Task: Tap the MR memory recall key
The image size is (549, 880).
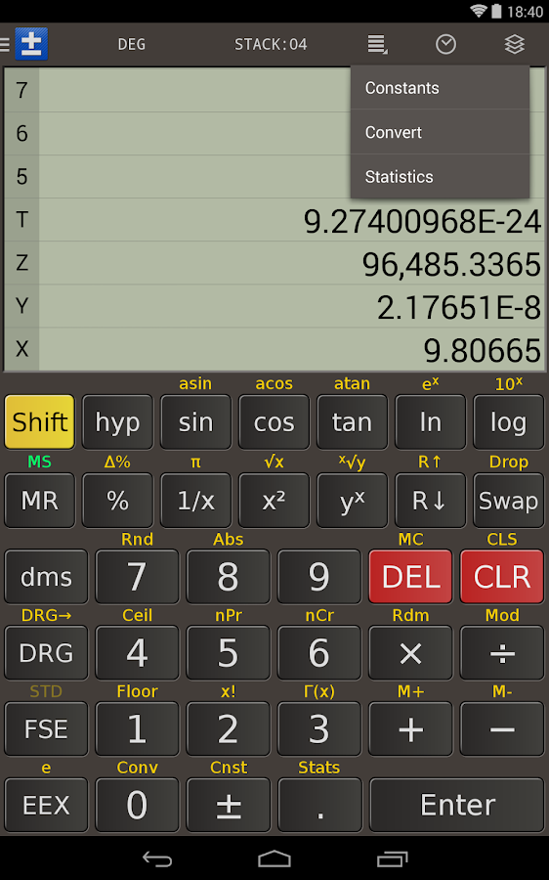Action: [x=39, y=501]
